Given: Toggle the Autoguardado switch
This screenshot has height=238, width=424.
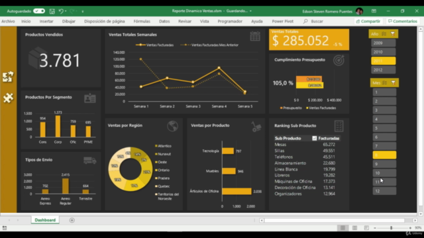Looking at the screenshot, I should click(x=39, y=11).
